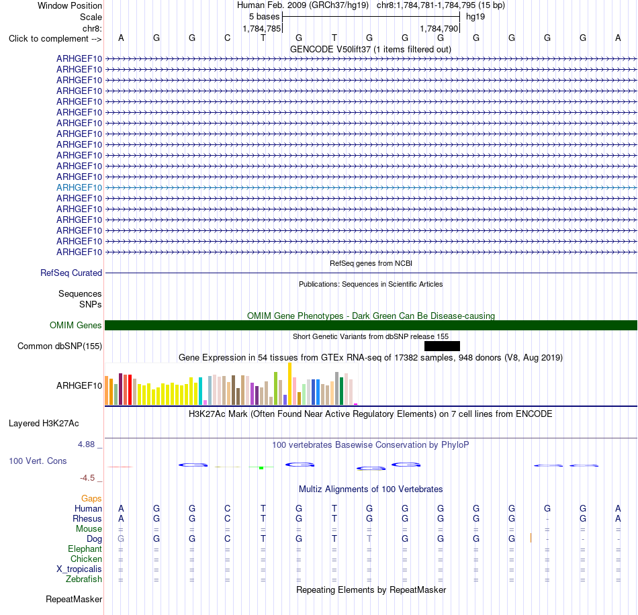Image resolution: width=638 pixels, height=615 pixels.
Task: Open "Short Genetic Variants from dbSNP release 155" title
Action: [371, 336]
